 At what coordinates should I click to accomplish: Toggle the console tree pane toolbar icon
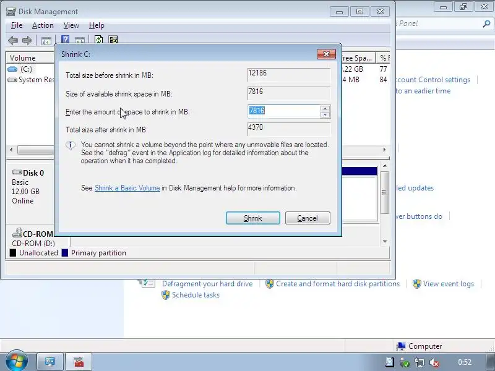point(46,41)
